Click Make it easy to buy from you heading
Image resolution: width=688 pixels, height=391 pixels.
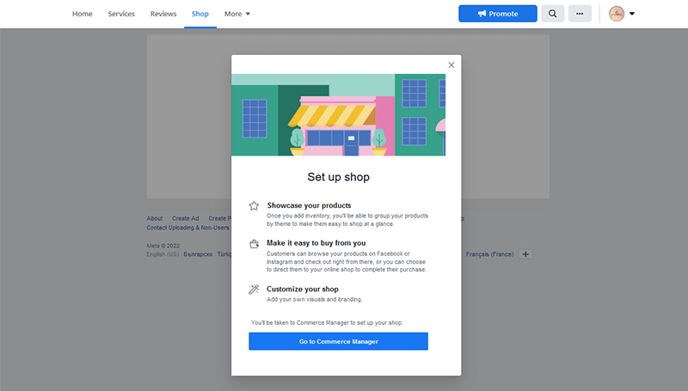(x=316, y=243)
